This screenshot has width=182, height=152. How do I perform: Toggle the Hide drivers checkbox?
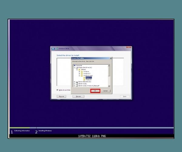tap(57, 90)
